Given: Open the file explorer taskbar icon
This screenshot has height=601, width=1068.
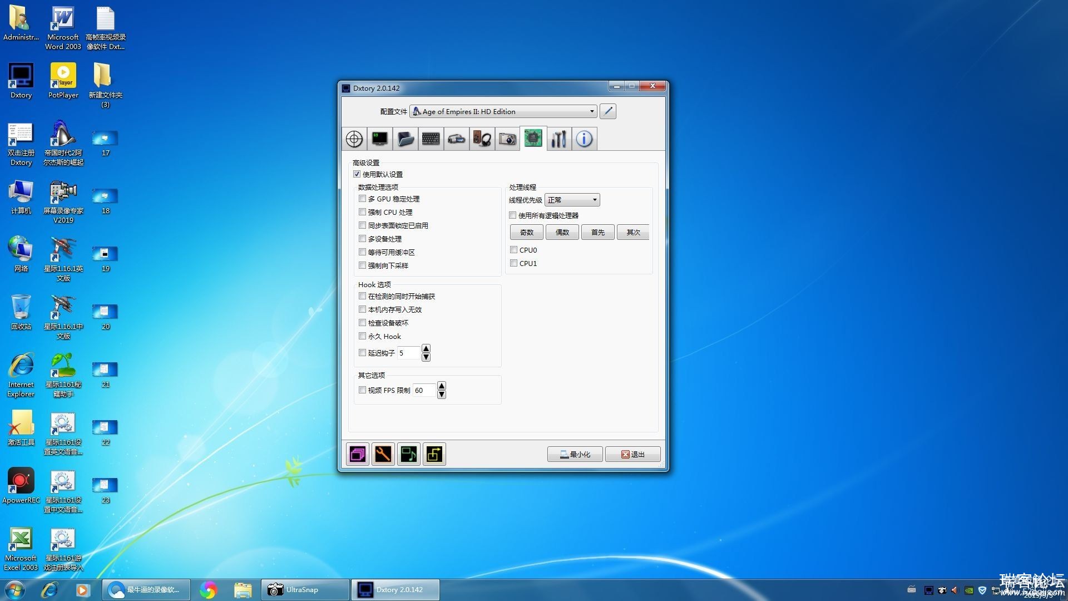Looking at the screenshot, I should (x=243, y=590).
